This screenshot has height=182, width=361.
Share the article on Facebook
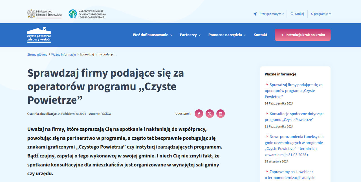pyautogui.click(x=199, y=114)
